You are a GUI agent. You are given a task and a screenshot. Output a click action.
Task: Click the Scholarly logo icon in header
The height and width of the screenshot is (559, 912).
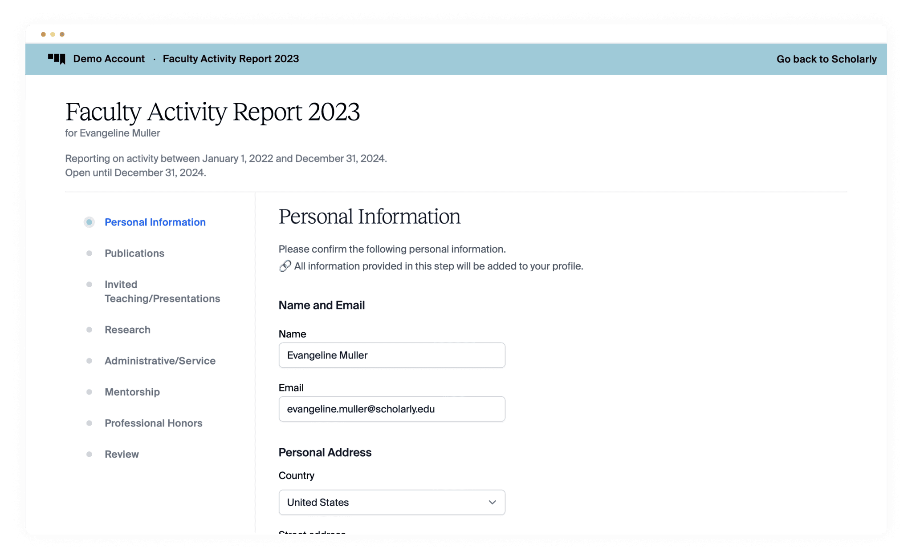pyautogui.click(x=57, y=59)
